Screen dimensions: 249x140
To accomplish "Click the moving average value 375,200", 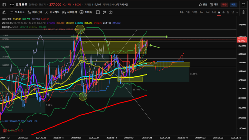I will pyautogui.click(x=51, y=23).
